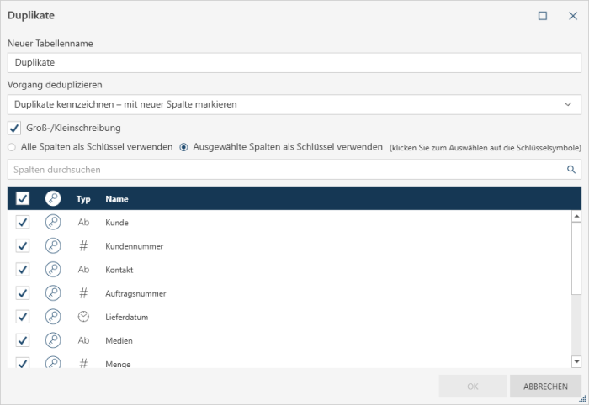The image size is (589, 405).
Task: Sort by the Name column header
Action: tap(116, 199)
